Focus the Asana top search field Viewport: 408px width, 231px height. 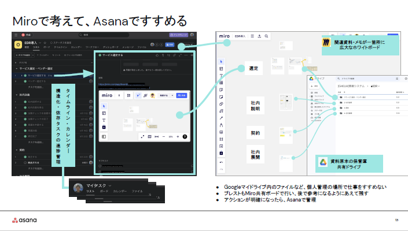[104, 35]
